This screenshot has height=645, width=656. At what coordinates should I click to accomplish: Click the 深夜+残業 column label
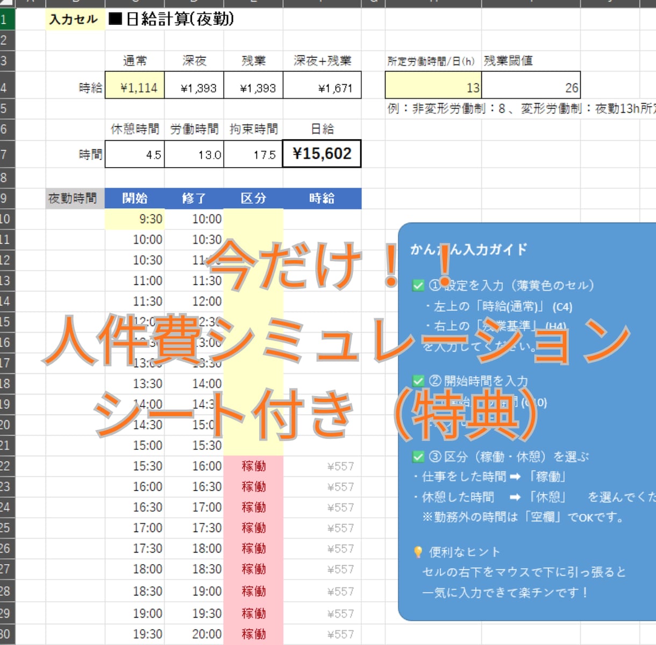pyautogui.click(x=322, y=61)
